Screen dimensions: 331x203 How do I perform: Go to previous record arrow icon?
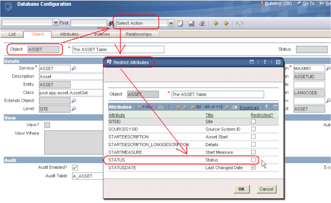215,23
